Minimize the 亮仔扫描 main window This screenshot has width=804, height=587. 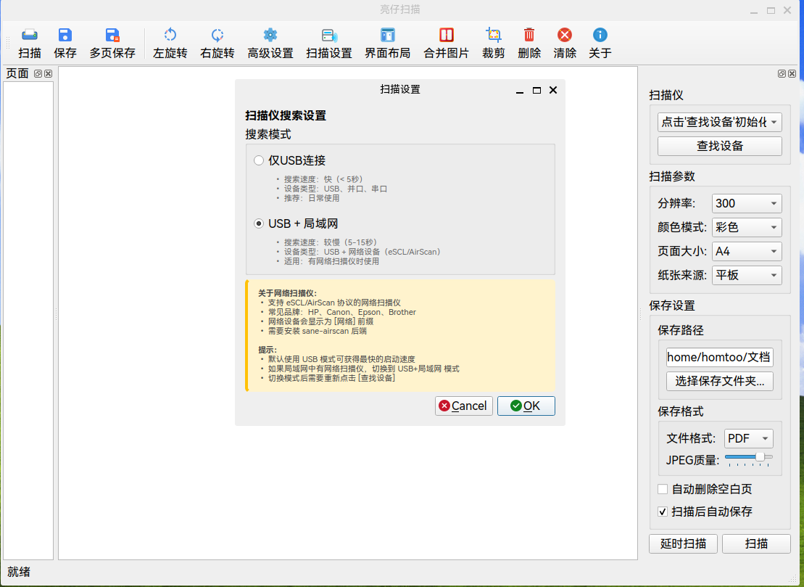[754, 11]
